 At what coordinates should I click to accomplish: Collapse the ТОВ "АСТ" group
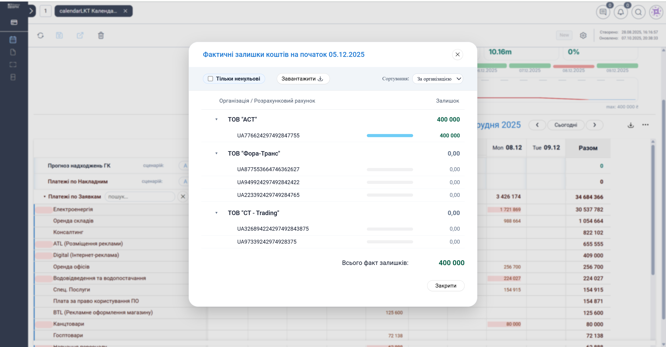(216, 119)
